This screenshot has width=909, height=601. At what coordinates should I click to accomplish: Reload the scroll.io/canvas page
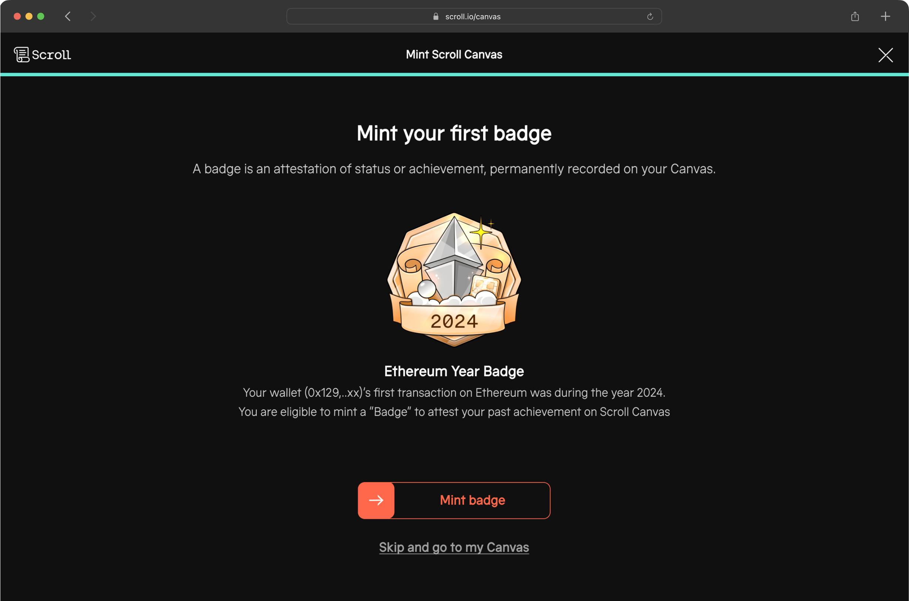coord(650,17)
